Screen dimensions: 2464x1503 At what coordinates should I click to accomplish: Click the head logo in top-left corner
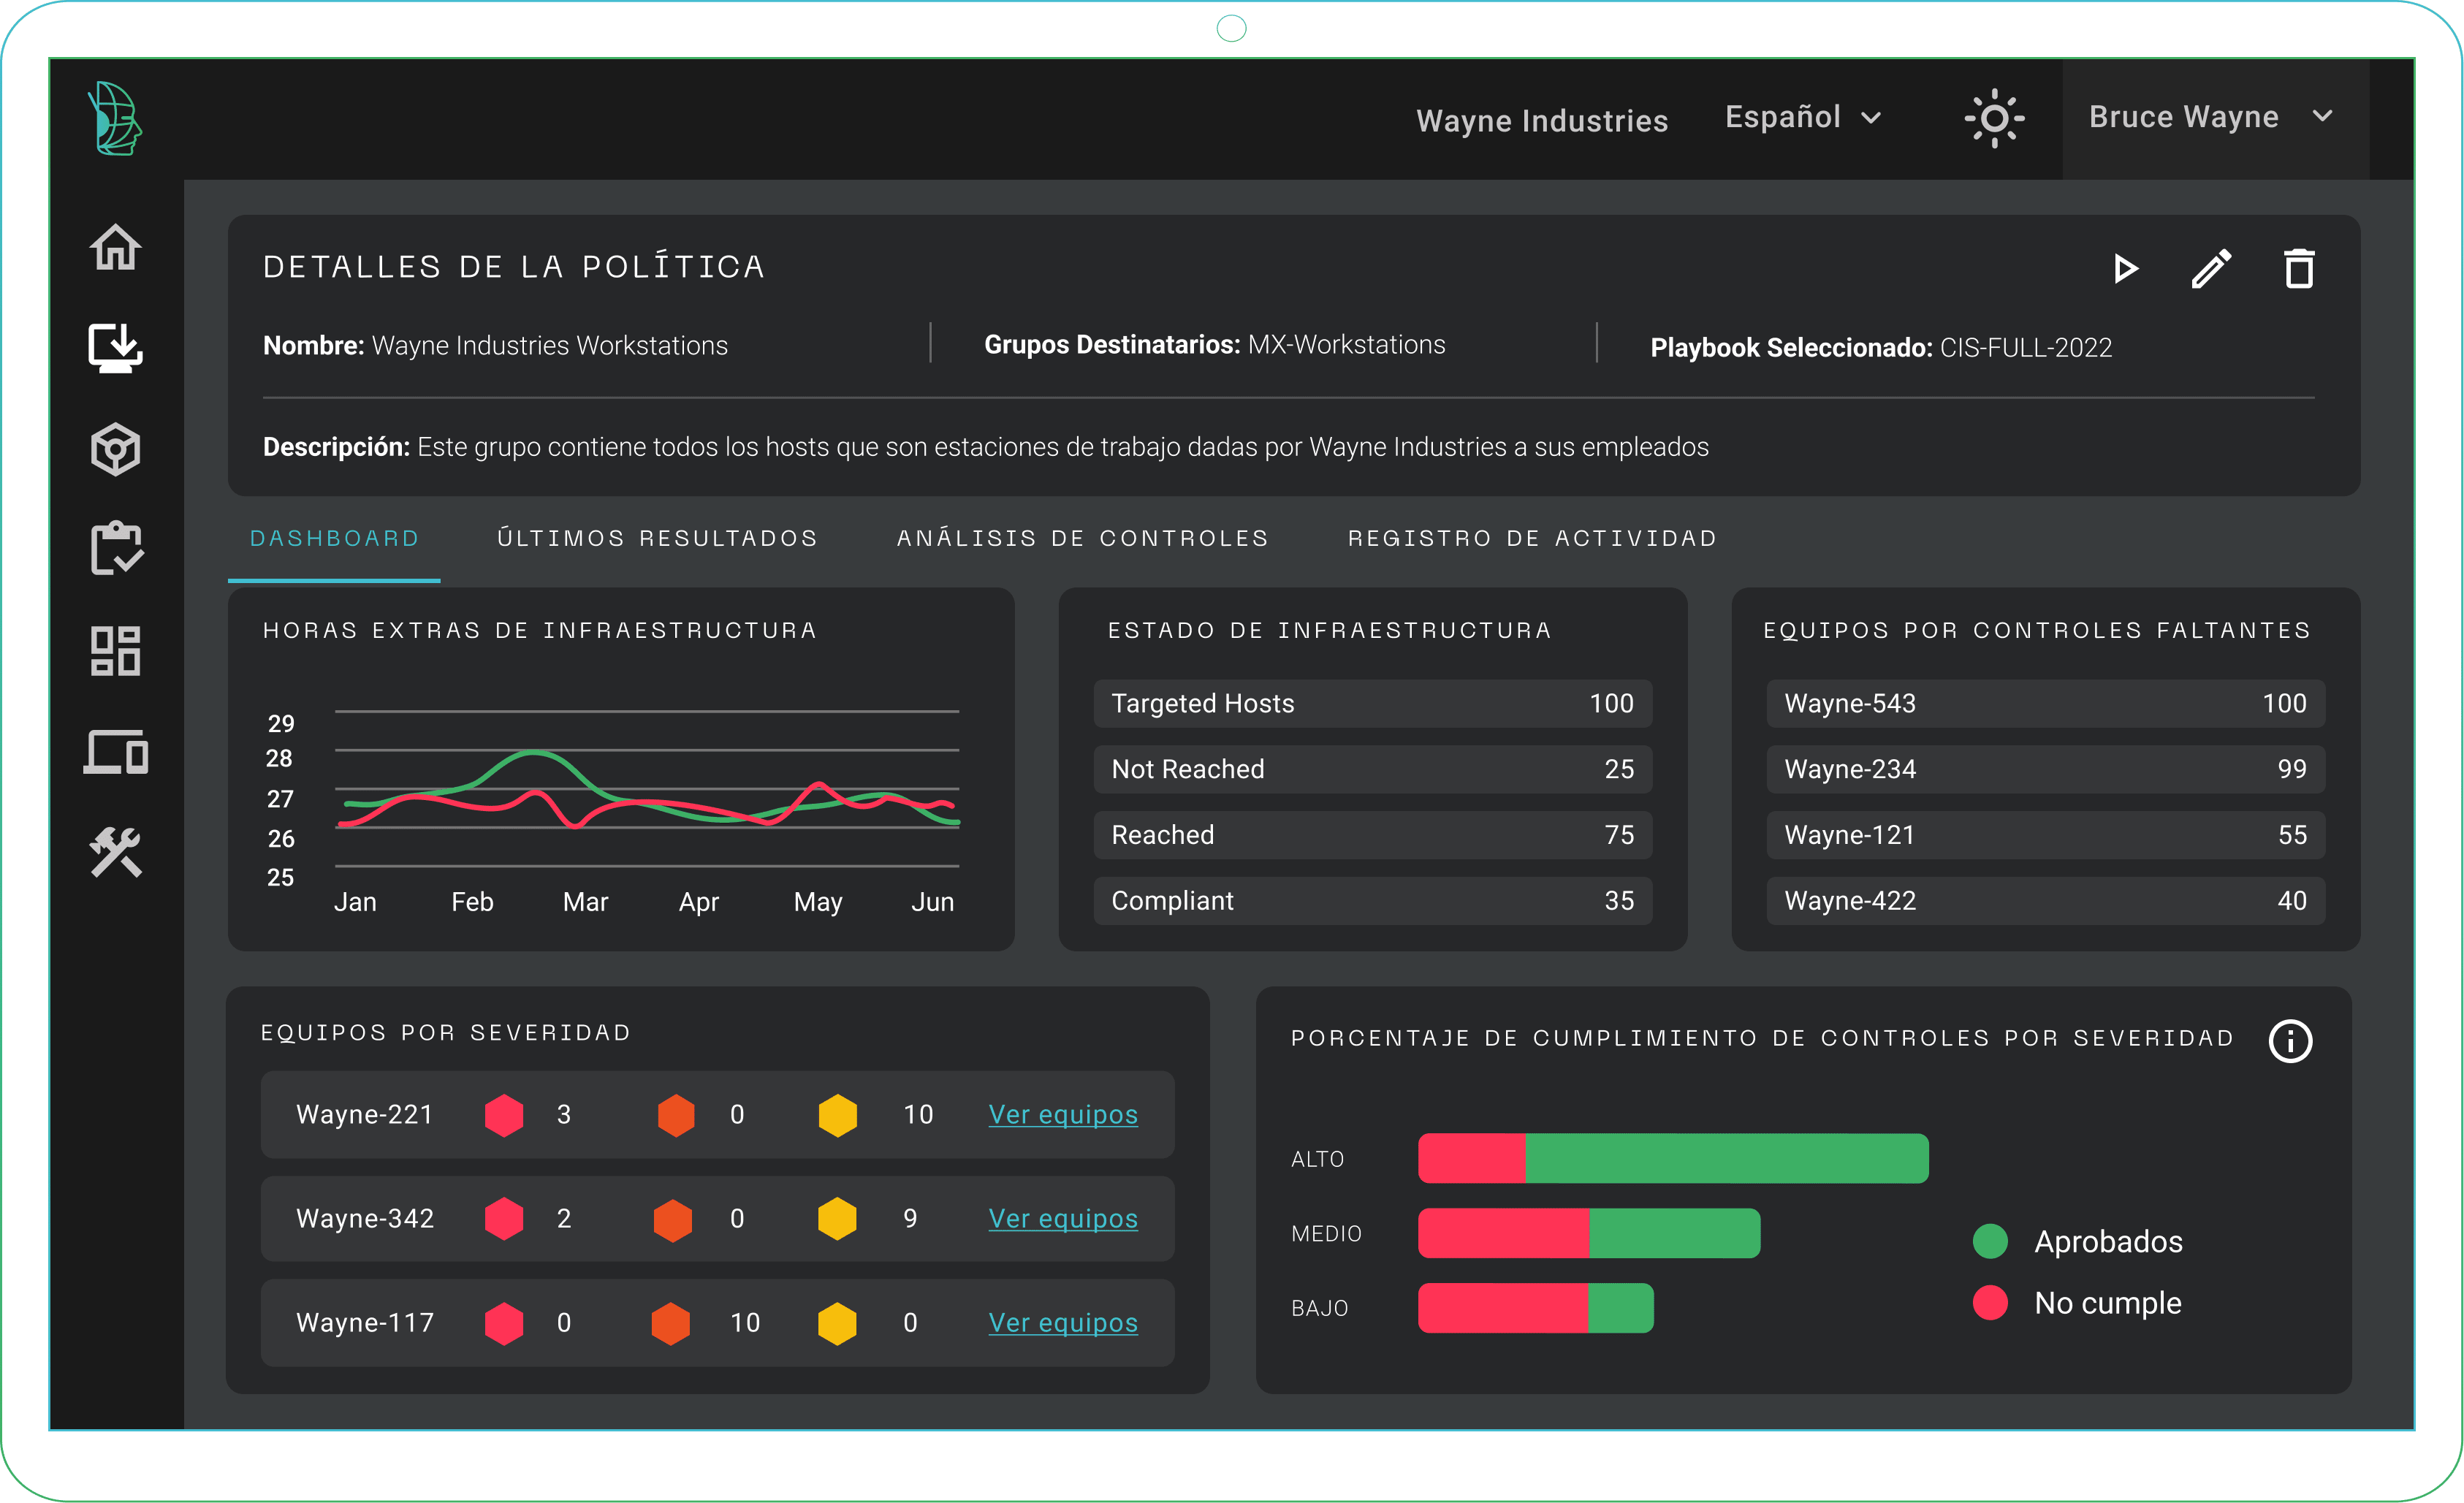pyautogui.click(x=114, y=118)
